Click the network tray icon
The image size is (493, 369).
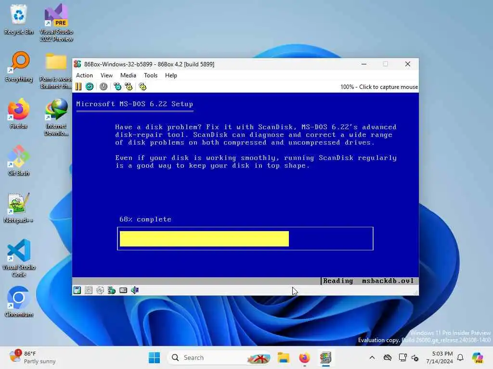pyautogui.click(x=402, y=357)
